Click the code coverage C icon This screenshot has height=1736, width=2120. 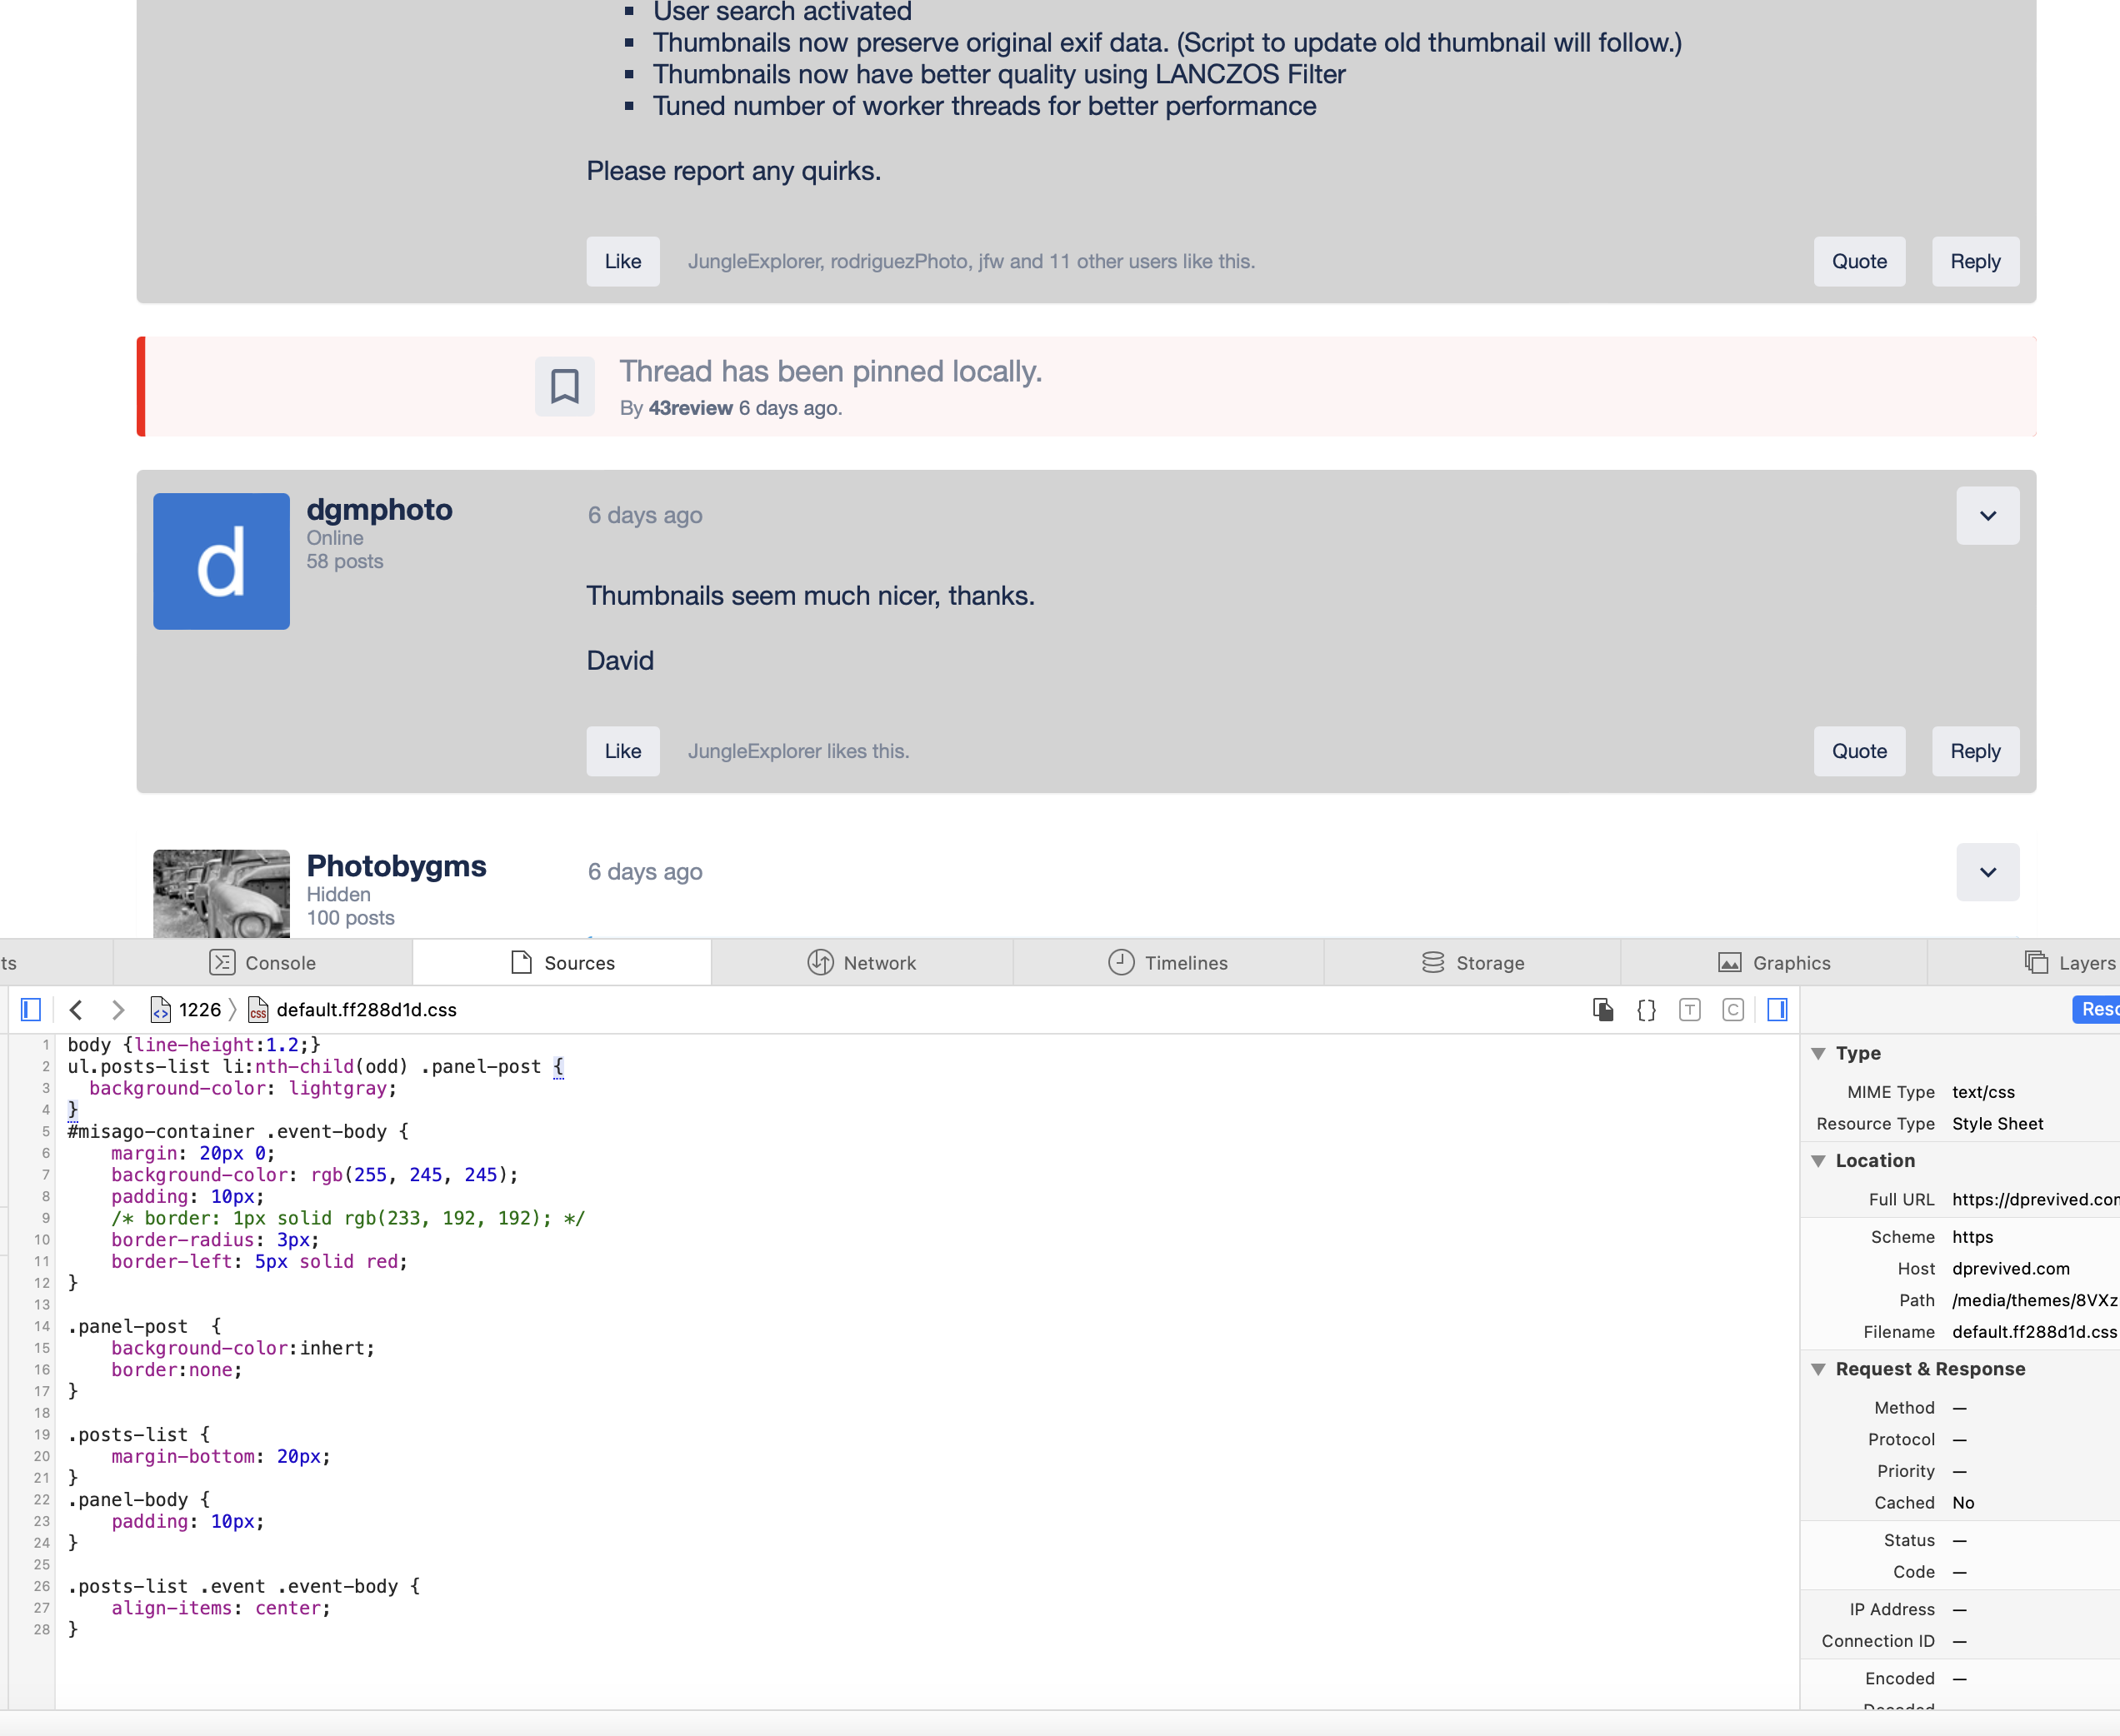pos(1732,1010)
